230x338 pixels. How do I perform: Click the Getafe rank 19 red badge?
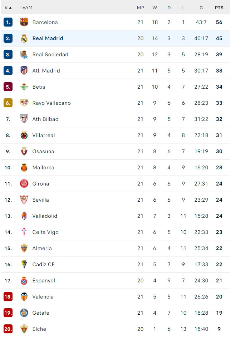[x=8, y=313]
